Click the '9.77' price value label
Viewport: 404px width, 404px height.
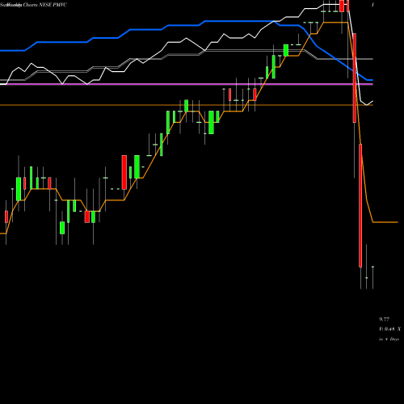(x=384, y=319)
